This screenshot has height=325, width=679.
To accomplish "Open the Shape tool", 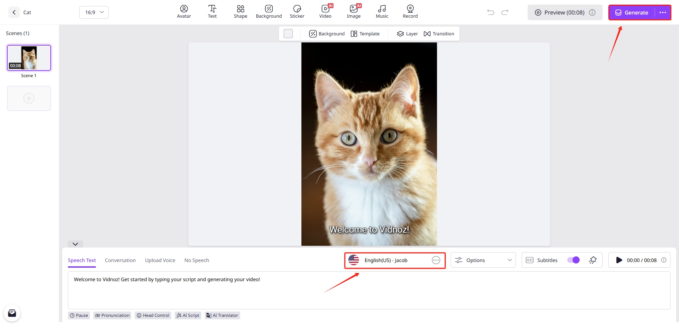I will coord(240,12).
